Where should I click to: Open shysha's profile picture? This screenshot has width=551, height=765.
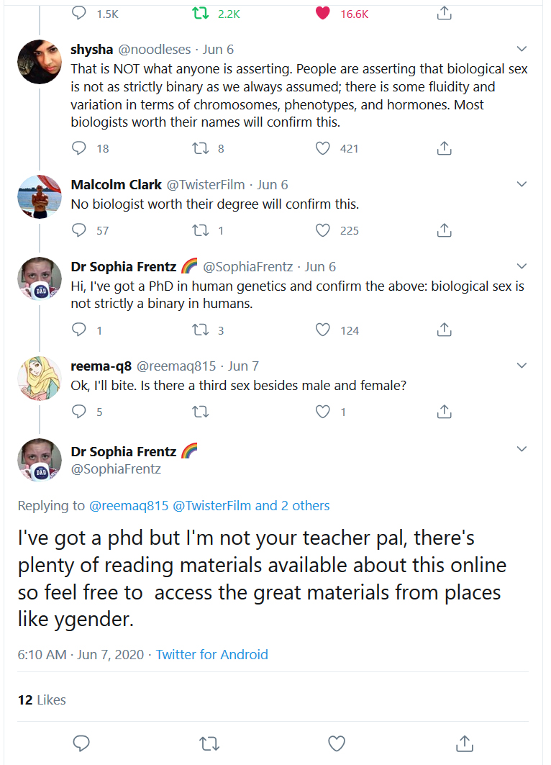coord(40,61)
